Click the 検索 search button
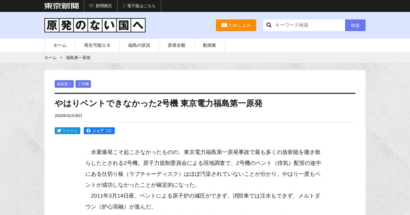 [355, 25]
